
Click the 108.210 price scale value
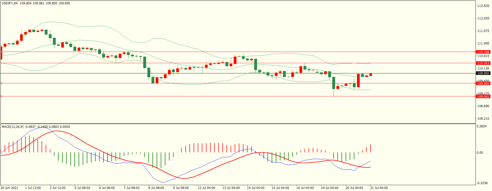(483, 119)
